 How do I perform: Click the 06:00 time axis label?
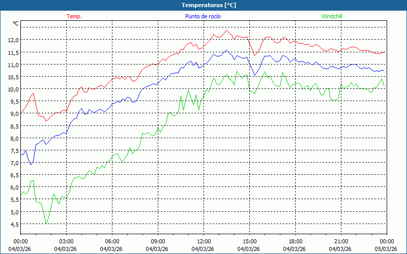112,241
